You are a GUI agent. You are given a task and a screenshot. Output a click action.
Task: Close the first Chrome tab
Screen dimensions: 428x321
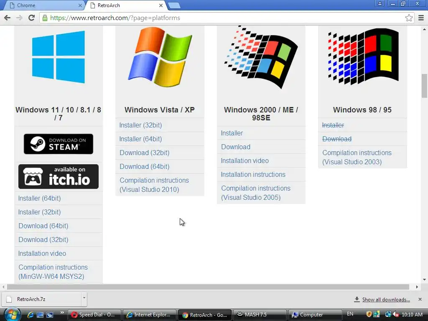point(80,5)
